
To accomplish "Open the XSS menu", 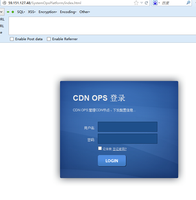I will tap(32, 12).
